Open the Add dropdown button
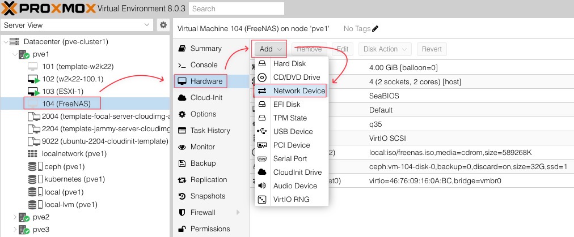The width and height of the screenshot is (574, 237). coord(270,49)
